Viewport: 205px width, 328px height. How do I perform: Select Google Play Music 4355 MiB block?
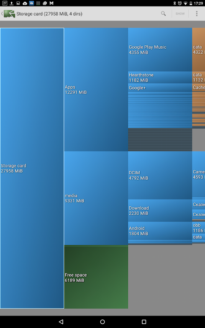click(160, 50)
